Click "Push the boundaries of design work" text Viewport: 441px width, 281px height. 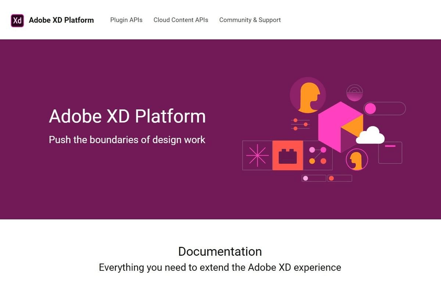click(127, 140)
